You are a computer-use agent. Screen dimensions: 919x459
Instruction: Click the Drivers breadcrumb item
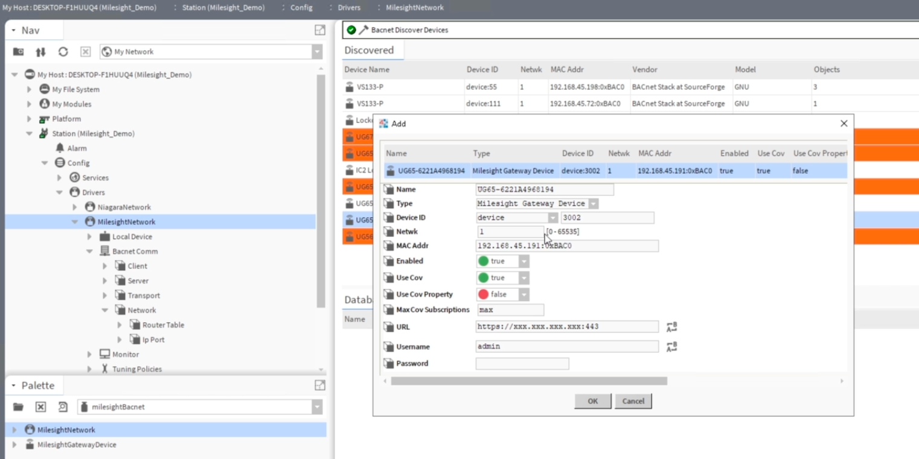(349, 7)
